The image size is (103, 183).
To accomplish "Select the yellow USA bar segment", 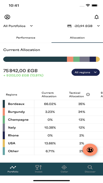I will click(x=98, y=59).
